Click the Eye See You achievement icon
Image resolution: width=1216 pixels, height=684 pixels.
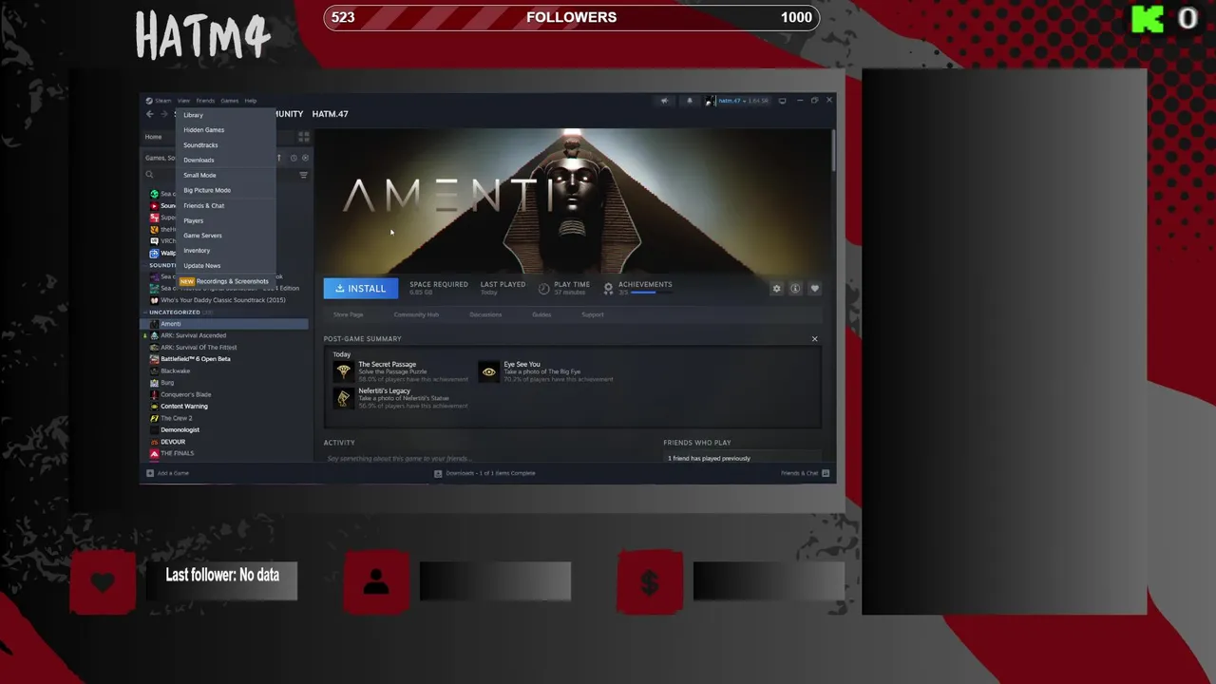[x=488, y=371]
